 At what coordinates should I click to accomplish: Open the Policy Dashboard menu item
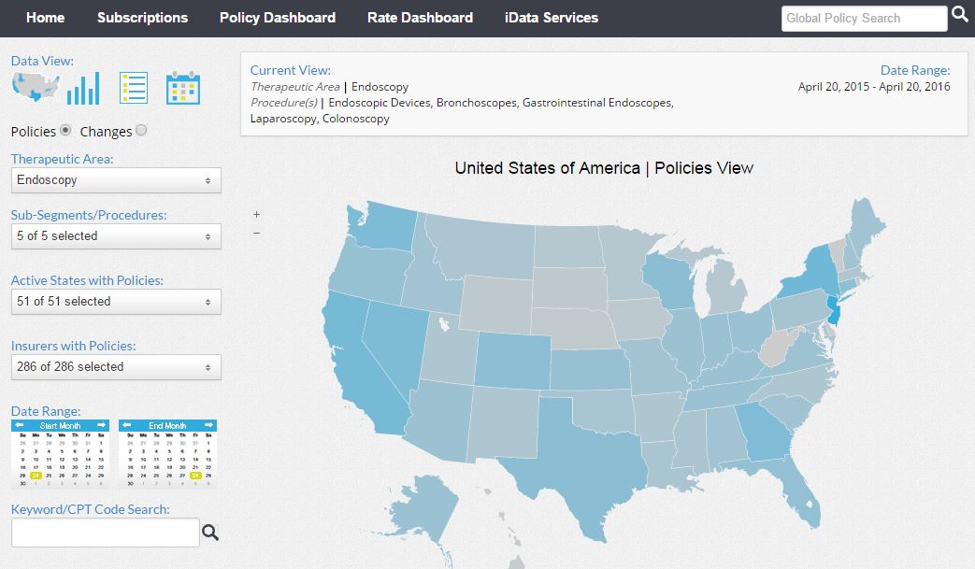tap(278, 18)
